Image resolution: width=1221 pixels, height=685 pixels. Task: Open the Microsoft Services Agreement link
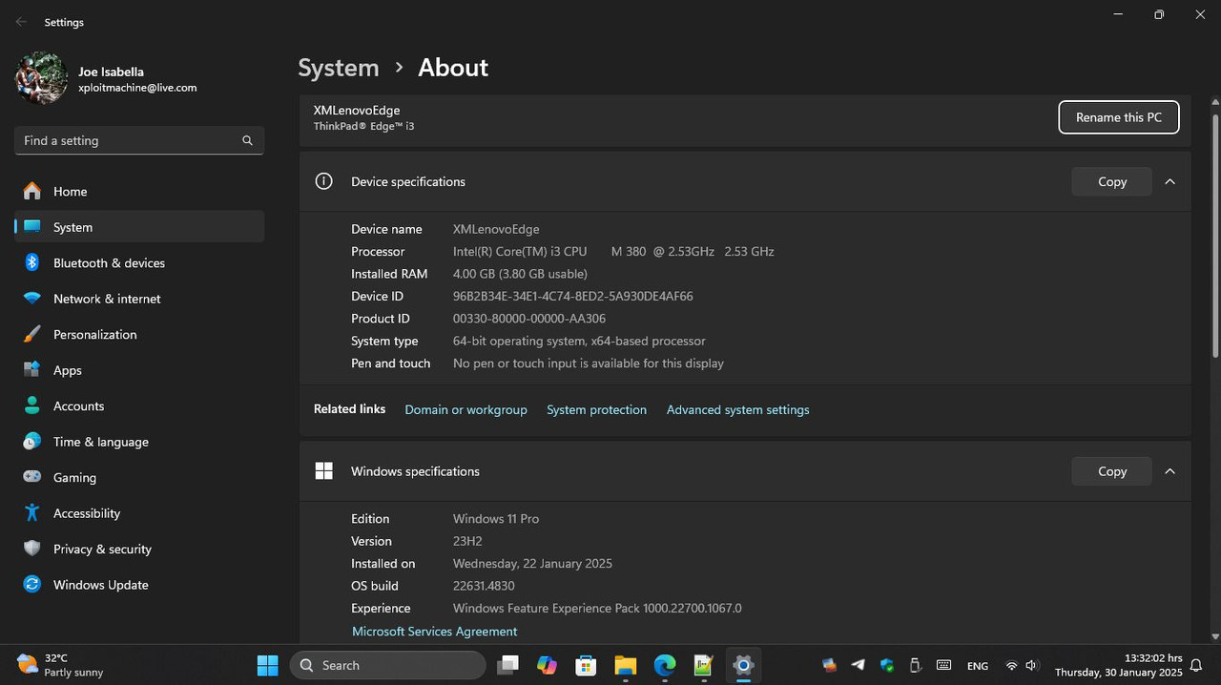(x=434, y=632)
